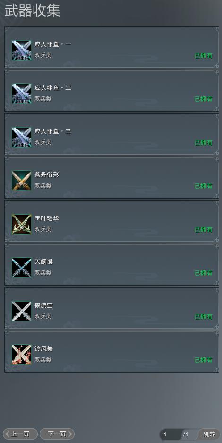222x443 pixels.
Task: Open the 铃凤舞 weapon icon
Action: pos(22,355)
